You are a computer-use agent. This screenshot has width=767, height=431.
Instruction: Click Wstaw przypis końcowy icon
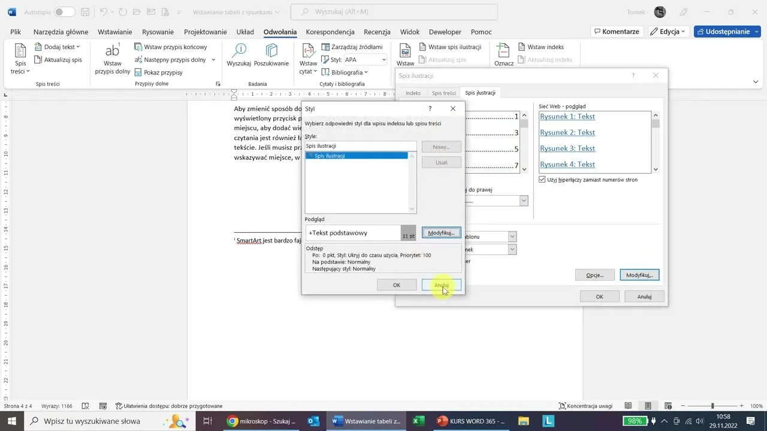pos(138,47)
